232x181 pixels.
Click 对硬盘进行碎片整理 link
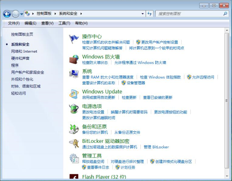pos(127,162)
